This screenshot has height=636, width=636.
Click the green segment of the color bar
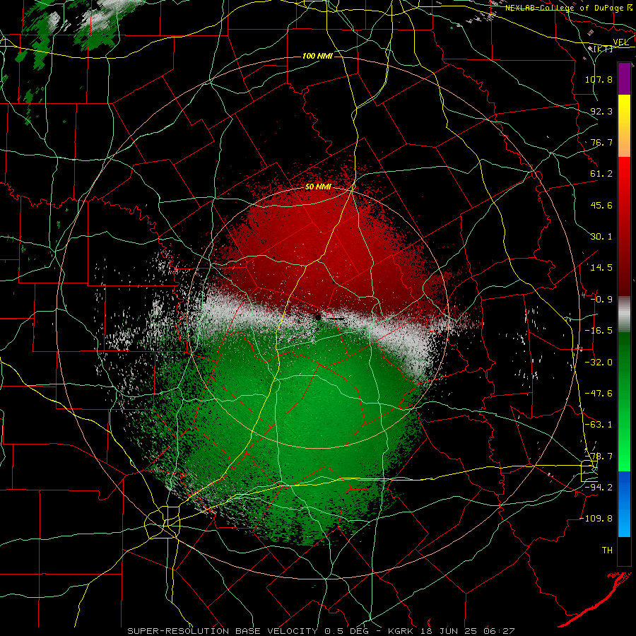click(x=624, y=401)
